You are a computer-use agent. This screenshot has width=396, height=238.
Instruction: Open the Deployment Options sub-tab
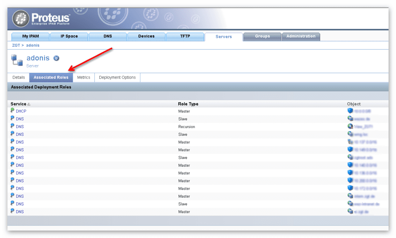117,77
